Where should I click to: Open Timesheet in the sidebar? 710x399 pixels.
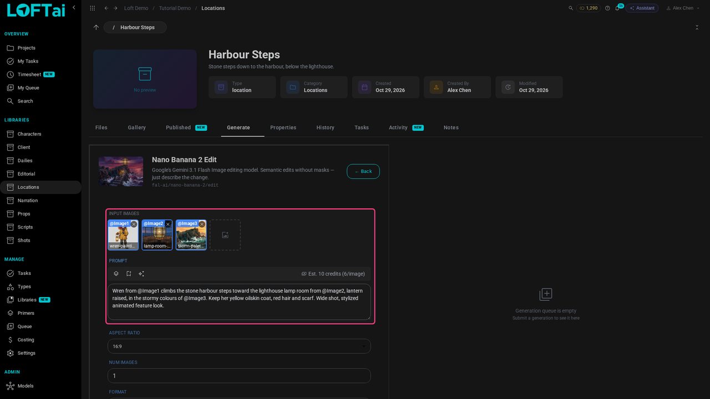point(40,74)
